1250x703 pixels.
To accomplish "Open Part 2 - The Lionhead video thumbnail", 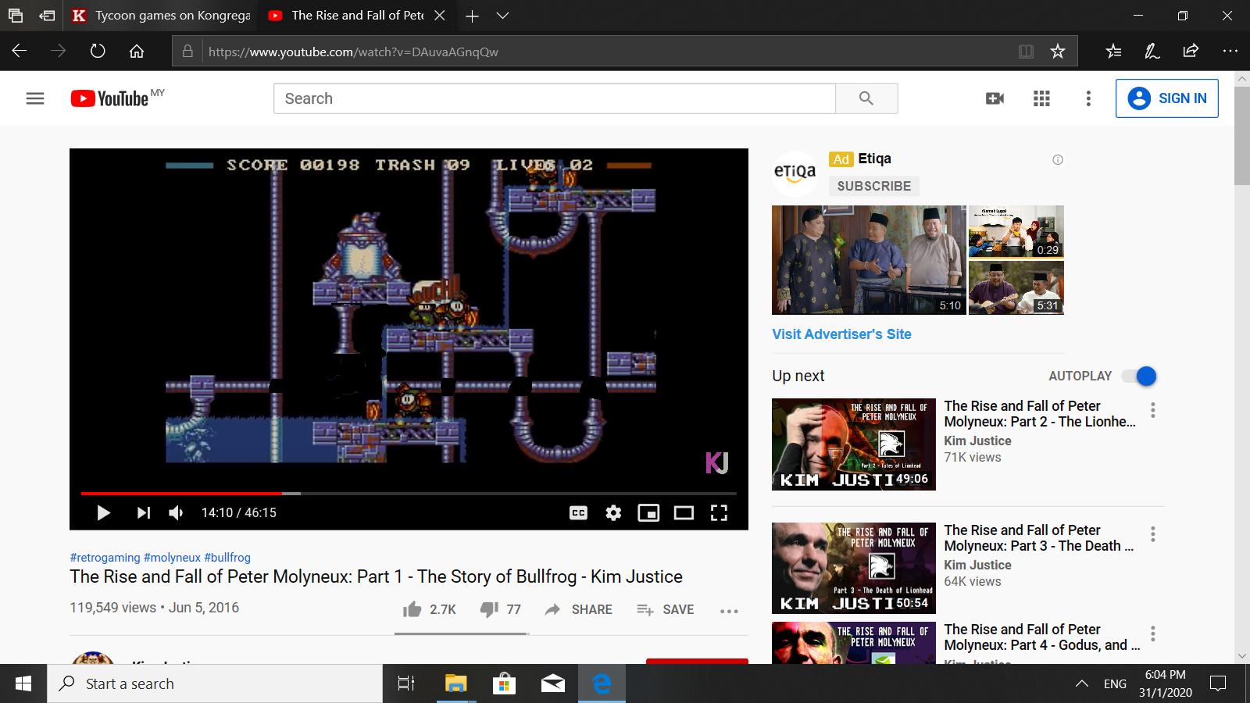I will (854, 444).
